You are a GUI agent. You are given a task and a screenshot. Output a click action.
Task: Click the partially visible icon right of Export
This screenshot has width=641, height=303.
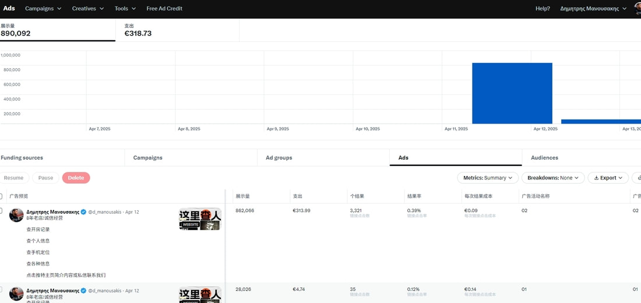(x=639, y=178)
